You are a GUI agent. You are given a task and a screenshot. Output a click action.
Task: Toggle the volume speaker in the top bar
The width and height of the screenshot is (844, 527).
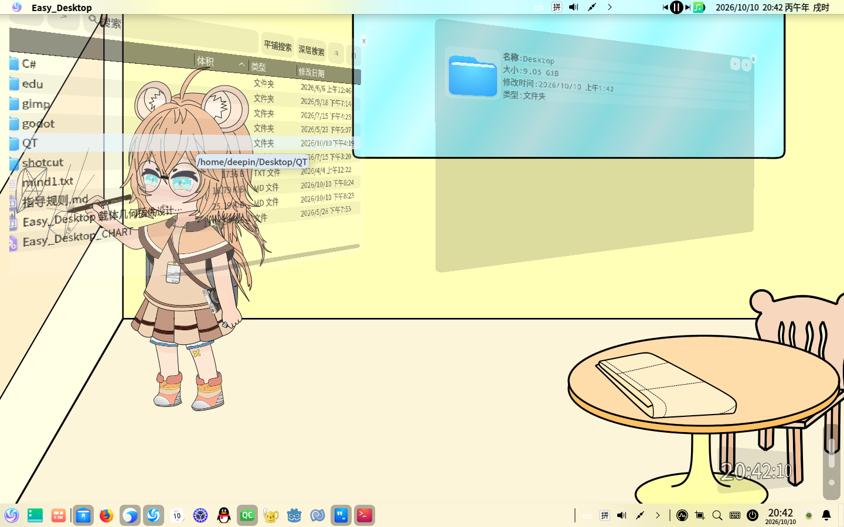pos(574,7)
